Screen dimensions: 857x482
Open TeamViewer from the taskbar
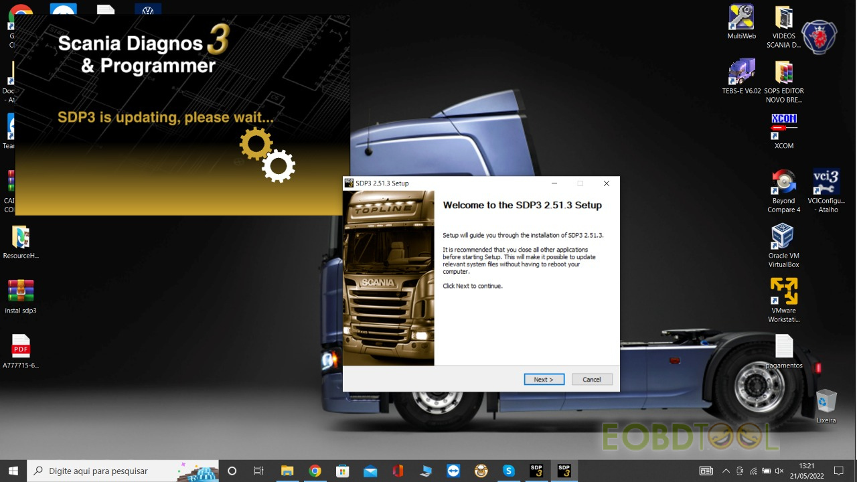click(453, 471)
